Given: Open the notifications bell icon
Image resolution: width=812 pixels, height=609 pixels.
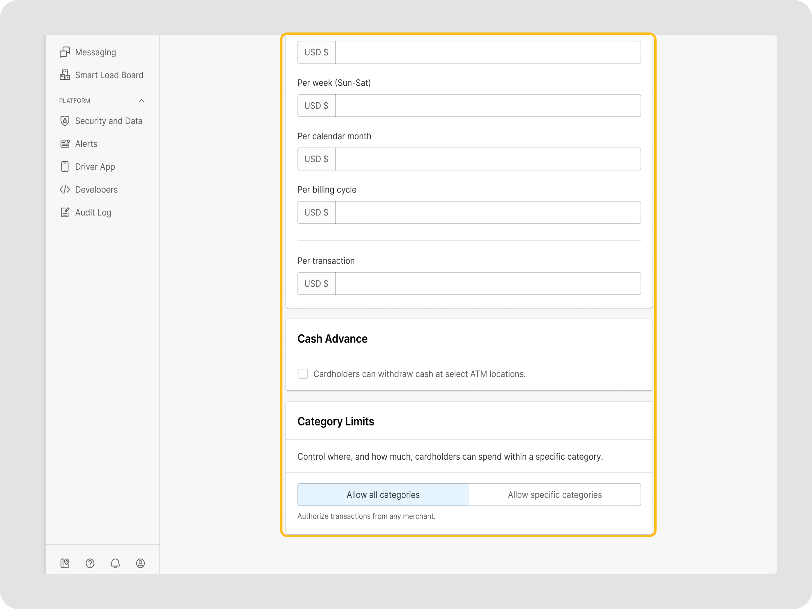Looking at the screenshot, I should (115, 563).
